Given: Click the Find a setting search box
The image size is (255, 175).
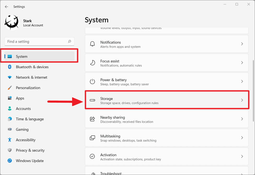Looking at the screenshot, I should coord(39,41).
